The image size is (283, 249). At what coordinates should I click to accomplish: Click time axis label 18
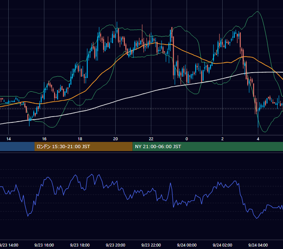click(x=80, y=139)
